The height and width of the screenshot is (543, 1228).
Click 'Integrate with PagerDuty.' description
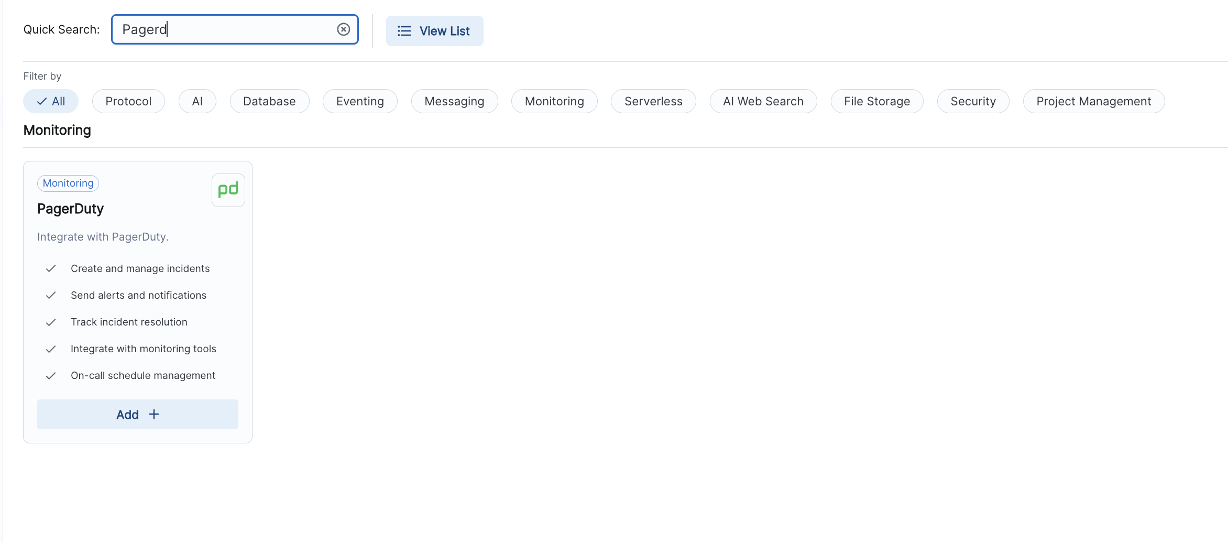tap(103, 237)
